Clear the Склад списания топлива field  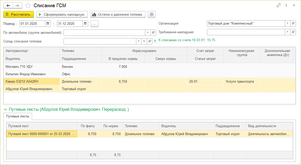tap(144, 41)
